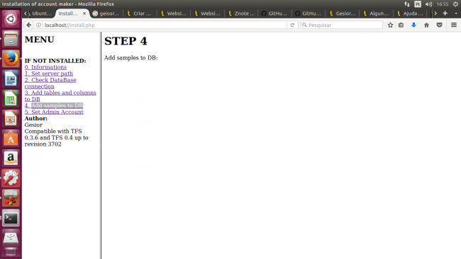Open downloads arrow icon
This screenshot has height=259, width=461.
[x=413, y=25]
